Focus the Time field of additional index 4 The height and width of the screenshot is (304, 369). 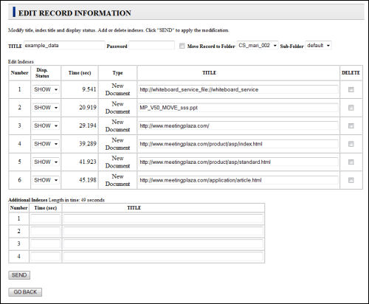point(46,257)
